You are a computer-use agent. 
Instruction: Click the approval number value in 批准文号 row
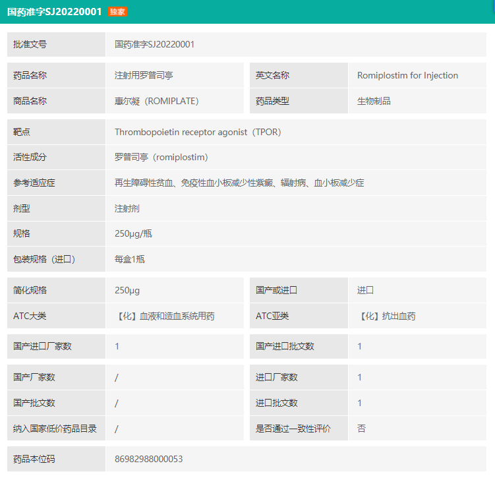[x=154, y=44]
